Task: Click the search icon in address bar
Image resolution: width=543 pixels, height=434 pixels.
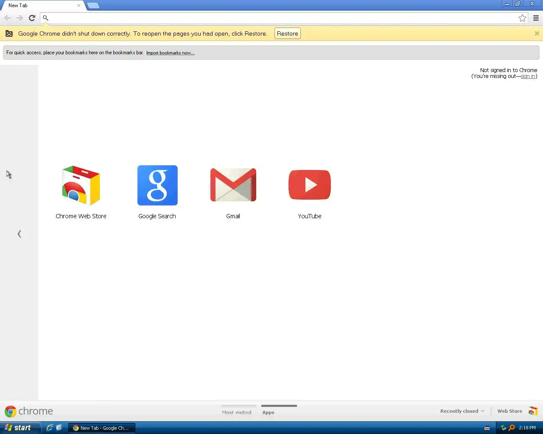Action: (x=45, y=18)
